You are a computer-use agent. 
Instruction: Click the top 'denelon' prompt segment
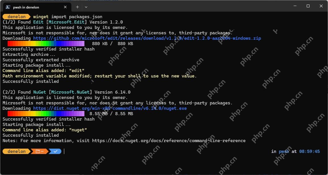pos(16,17)
